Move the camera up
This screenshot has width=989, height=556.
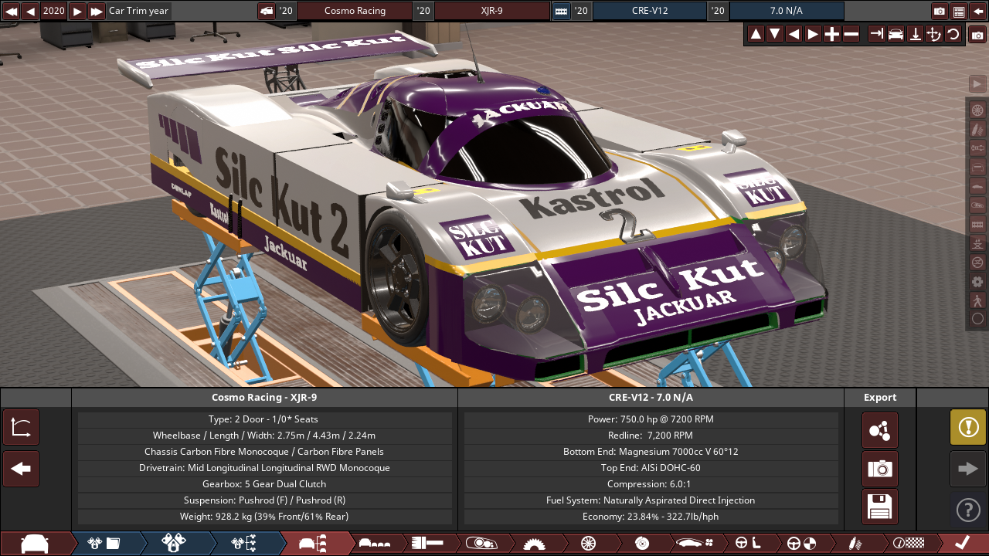[x=756, y=34]
